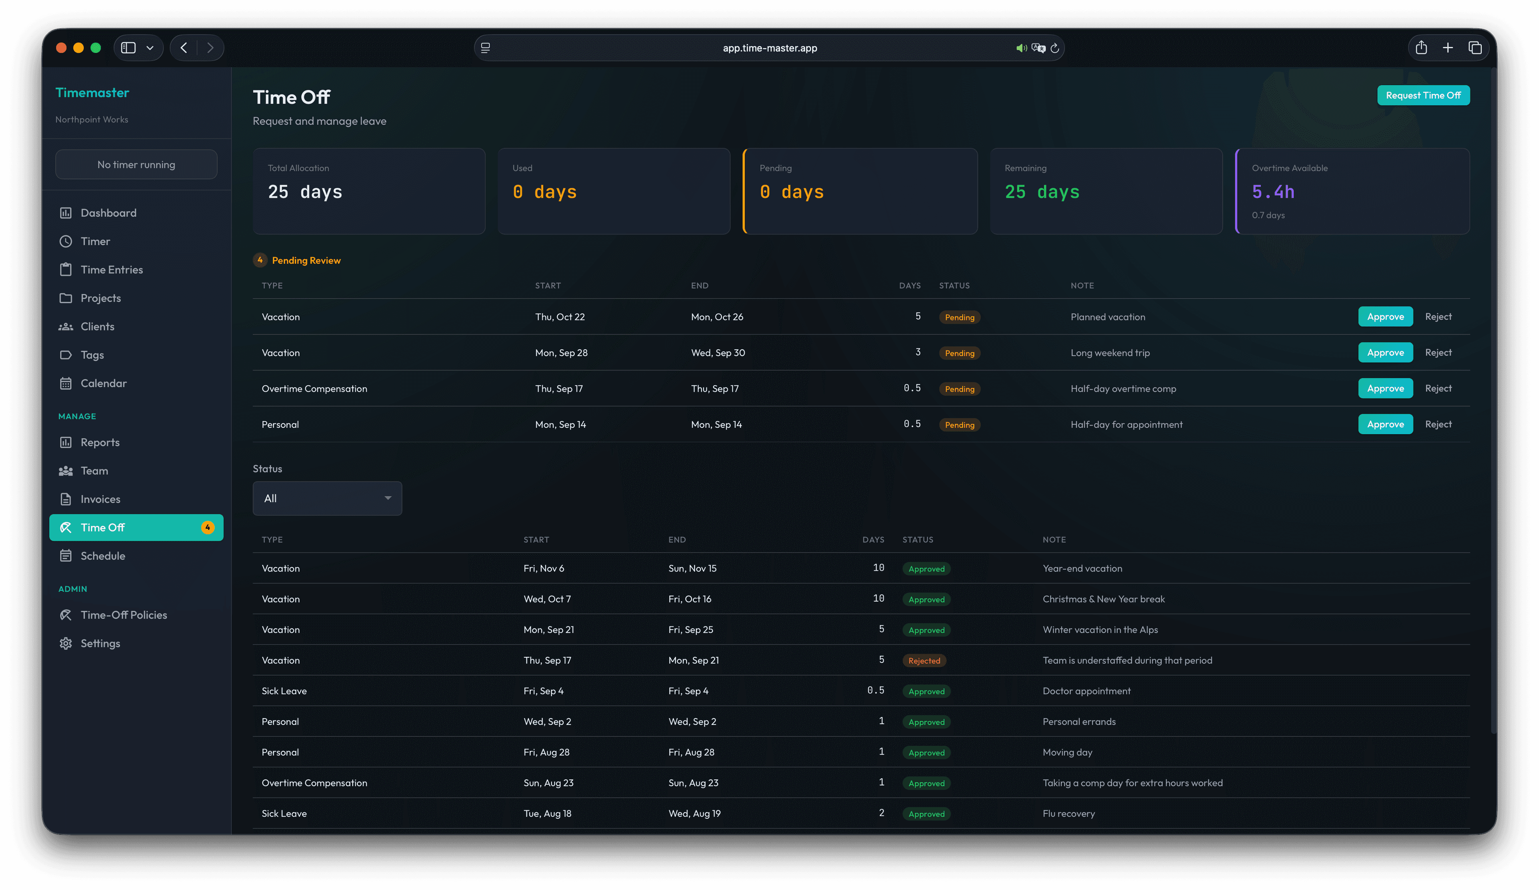Reload the page with refresh icon
The width and height of the screenshot is (1539, 890).
1055,48
